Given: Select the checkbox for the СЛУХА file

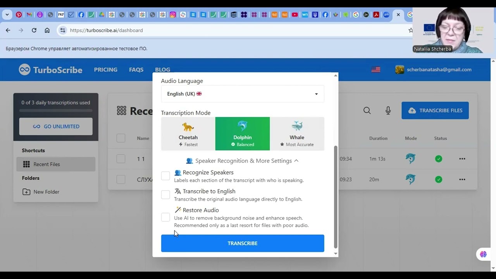Looking at the screenshot, I should pyautogui.click(x=121, y=179).
